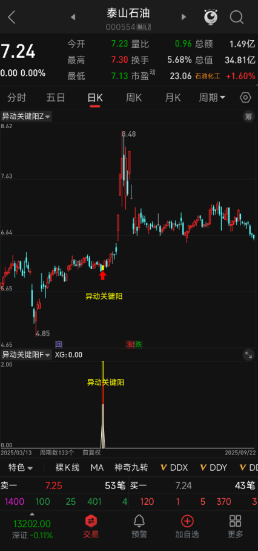Switch to previous stock with left triangle

click(73, 17)
